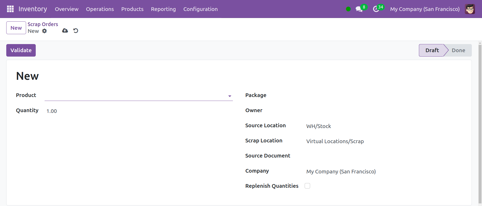Open the Configuration menu
The height and width of the screenshot is (206, 482).
200,9
